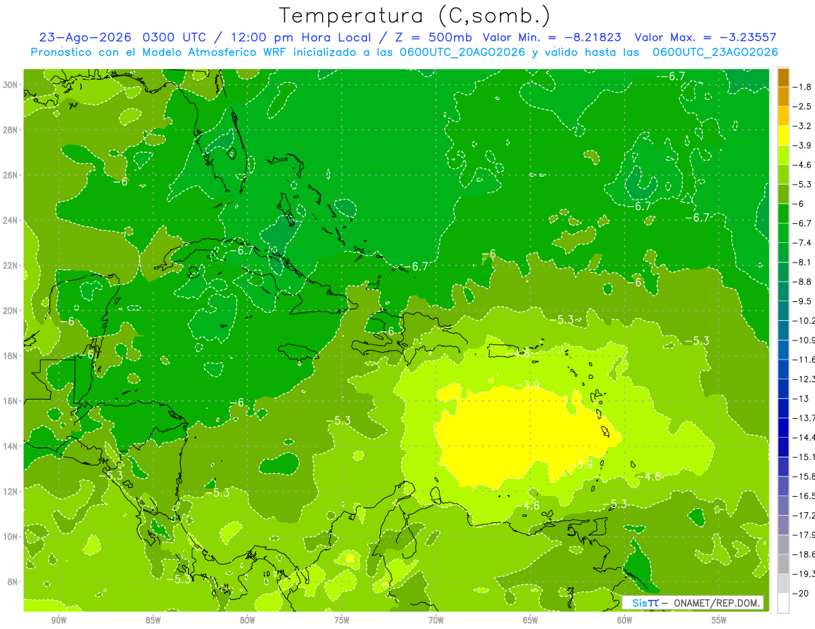
Task: Click the '18N' latitude axis label
Action: click(12, 356)
